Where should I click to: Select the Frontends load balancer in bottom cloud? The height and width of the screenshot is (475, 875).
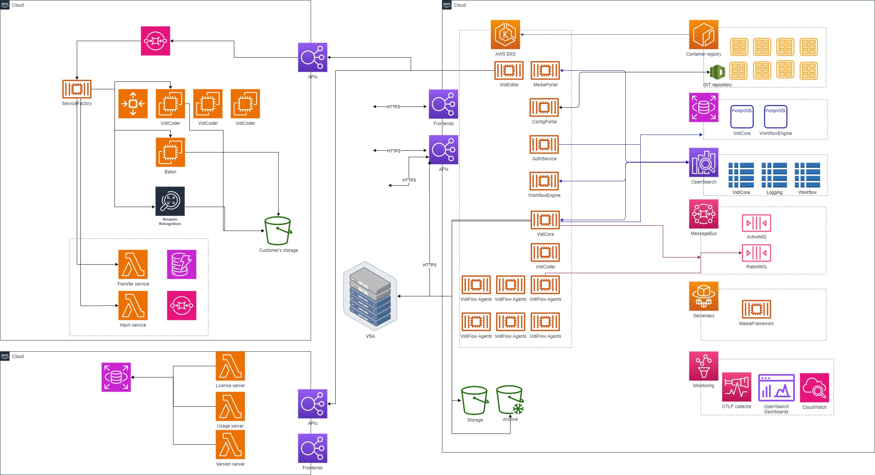(x=312, y=448)
